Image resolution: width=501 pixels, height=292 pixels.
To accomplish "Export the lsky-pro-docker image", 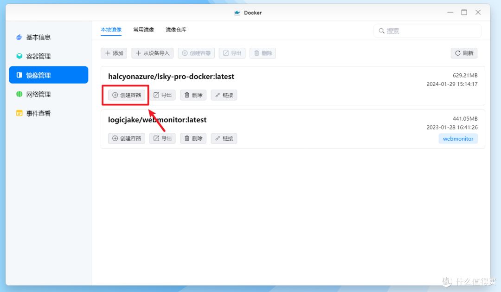I will pos(162,95).
